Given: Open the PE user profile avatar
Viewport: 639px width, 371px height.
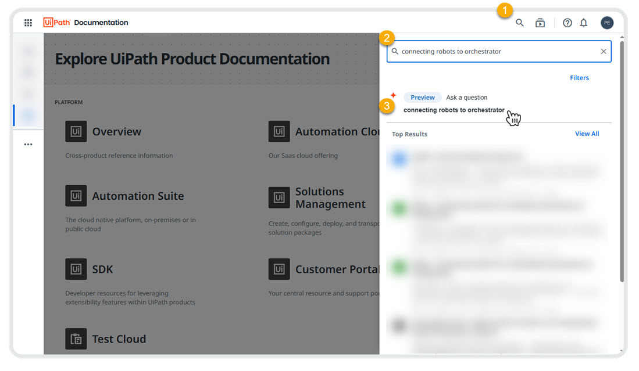Looking at the screenshot, I should pos(607,23).
